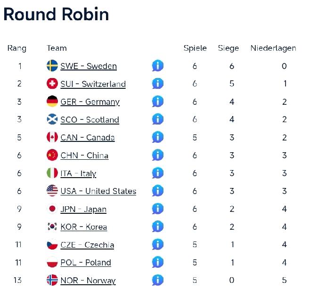Open the SUI - Switzerland team link
Screen dimensions: 334x304
pyautogui.click(x=93, y=84)
